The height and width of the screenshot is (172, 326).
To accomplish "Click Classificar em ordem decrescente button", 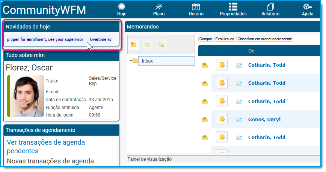I will (264, 39).
